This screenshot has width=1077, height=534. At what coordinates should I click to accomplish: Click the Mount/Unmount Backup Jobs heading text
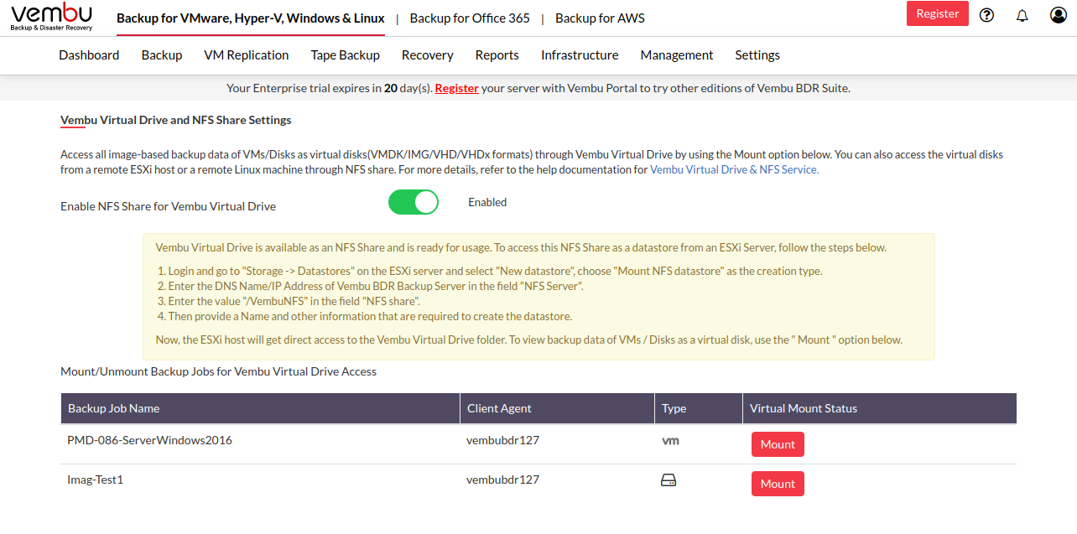pyautogui.click(x=218, y=371)
